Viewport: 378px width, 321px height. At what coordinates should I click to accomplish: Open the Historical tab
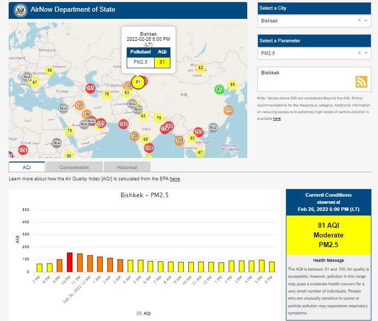(x=127, y=167)
